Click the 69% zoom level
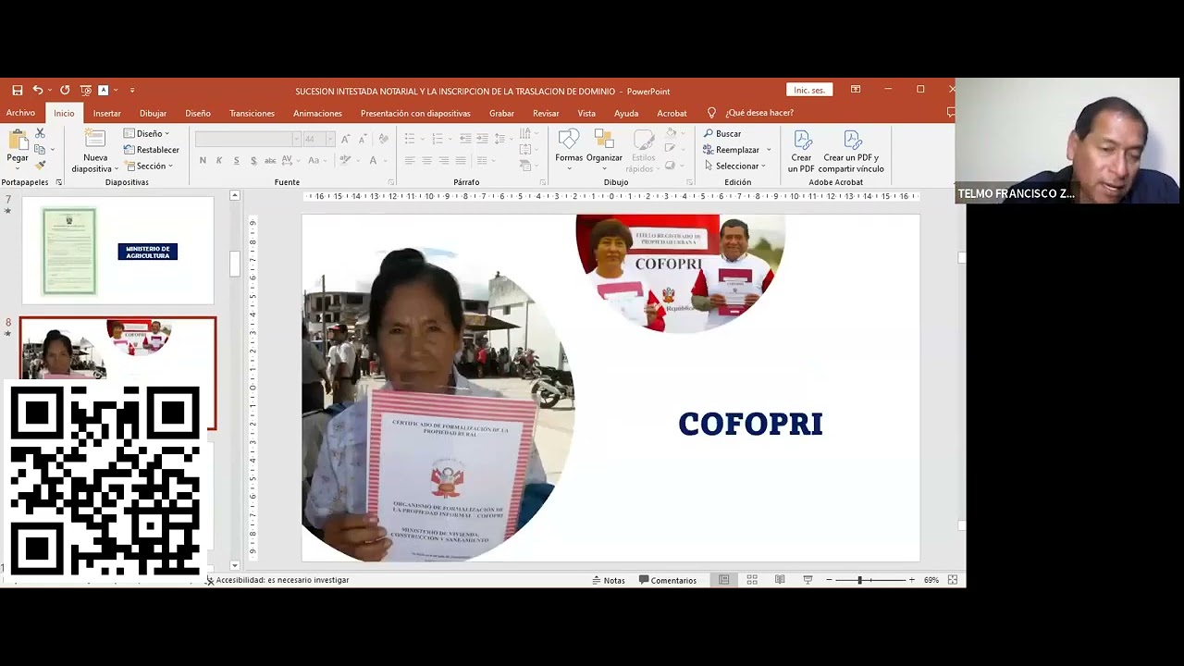This screenshot has height=666, width=1184. tap(931, 580)
